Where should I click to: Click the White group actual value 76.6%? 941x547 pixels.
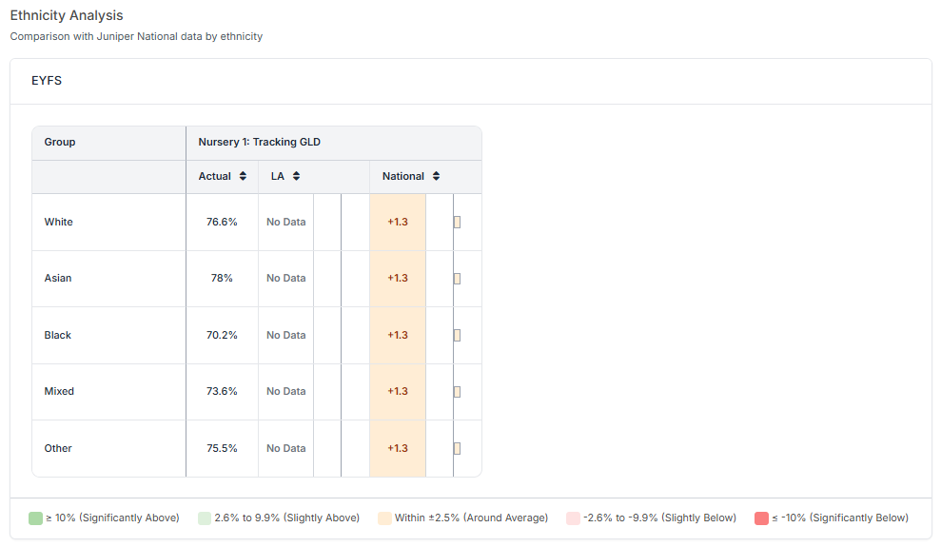click(222, 222)
